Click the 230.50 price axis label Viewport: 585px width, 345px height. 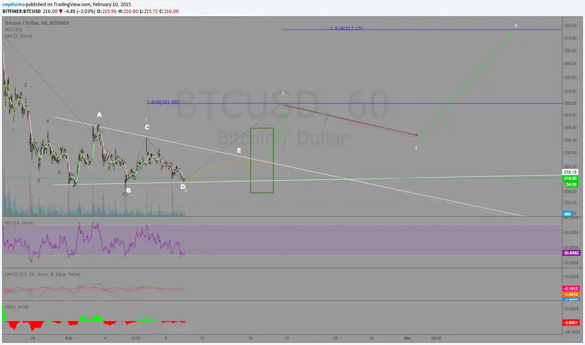[570, 153]
